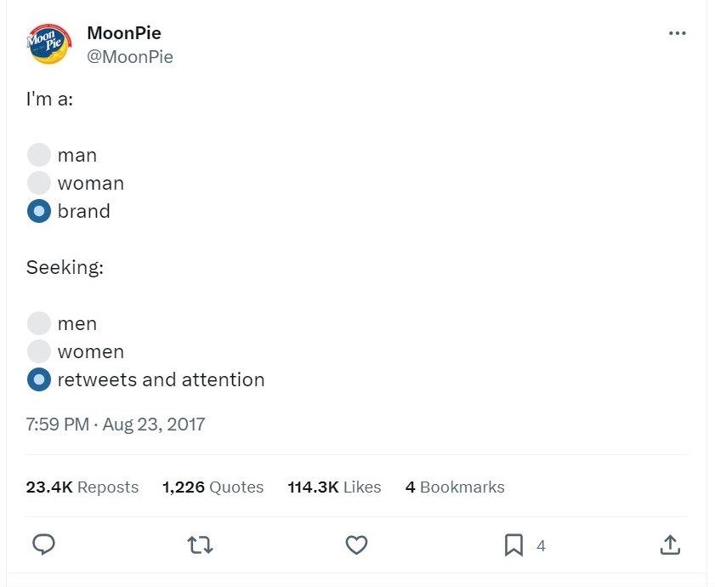This screenshot has width=715, height=587.
Task: Repost this tweet with the retweet icon
Action: coord(201,544)
